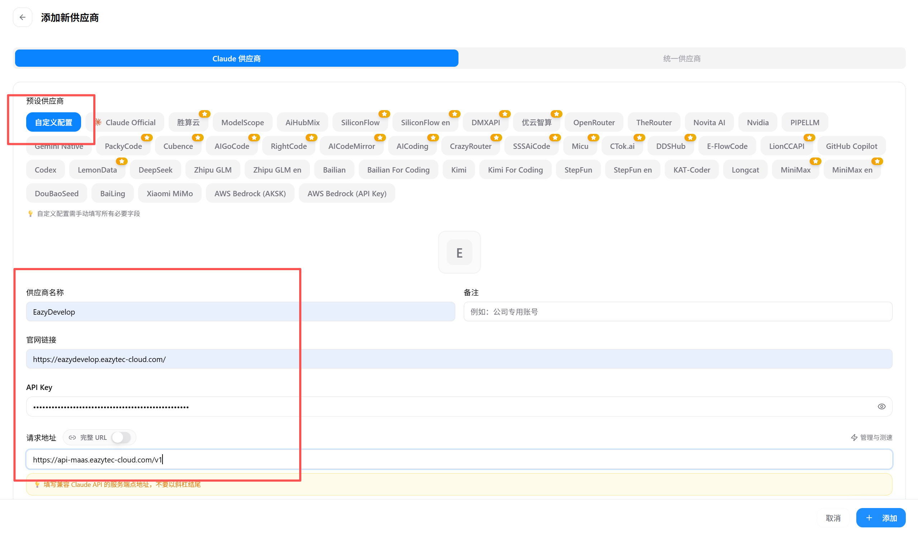This screenshot has height=536, width=918.
Task: Select GitHub Copilot preset
Action: coord(851,146)
